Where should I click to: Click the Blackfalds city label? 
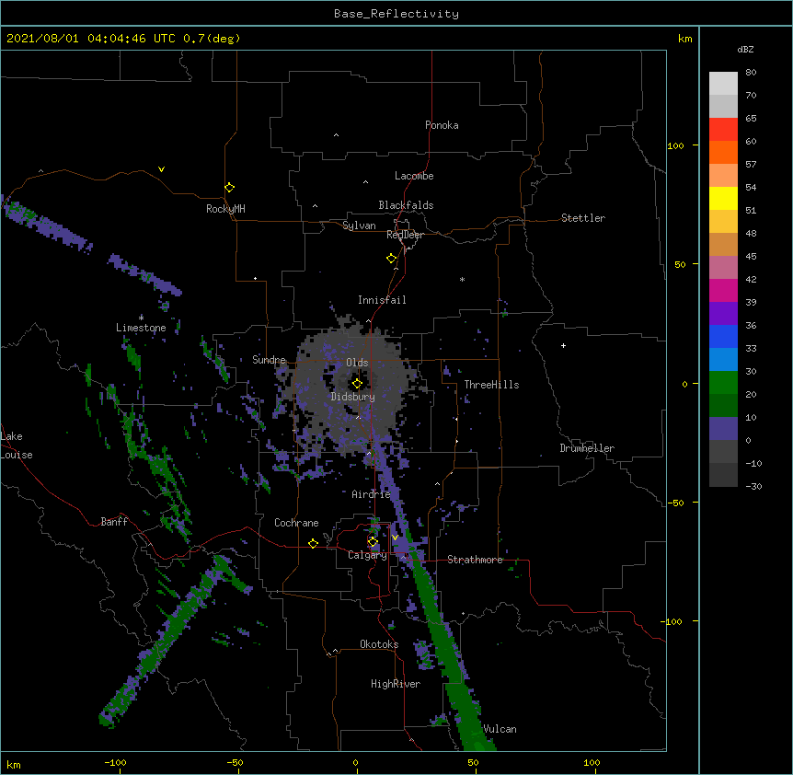click(406, 205)
